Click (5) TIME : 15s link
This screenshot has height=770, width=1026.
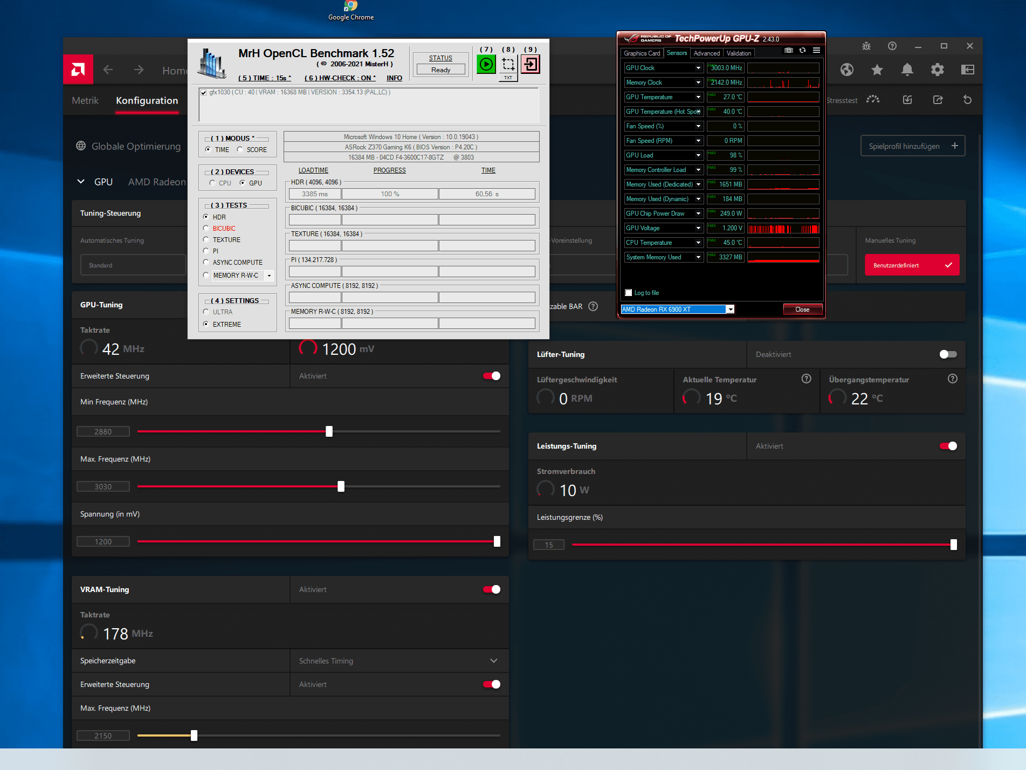pos(265,78)
